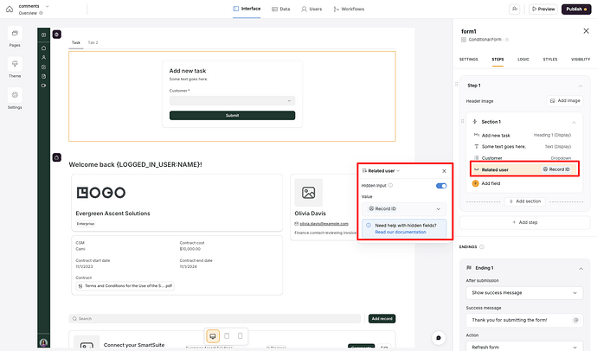Image resolution: width=597 pixels, height=351 pixels.
Task: Collapse the Step 1 section
Action: pos(581,86)
